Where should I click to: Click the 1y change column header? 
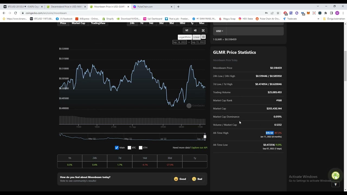(x=195, y=158)
